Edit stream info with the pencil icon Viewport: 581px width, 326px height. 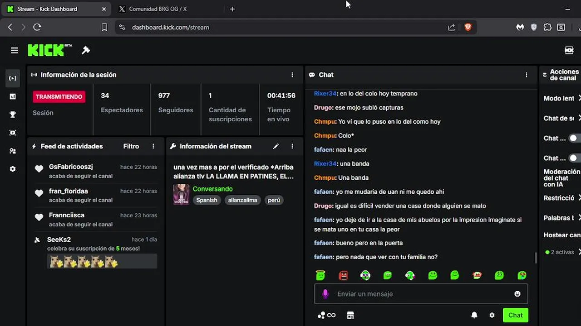tap(276, 146)
